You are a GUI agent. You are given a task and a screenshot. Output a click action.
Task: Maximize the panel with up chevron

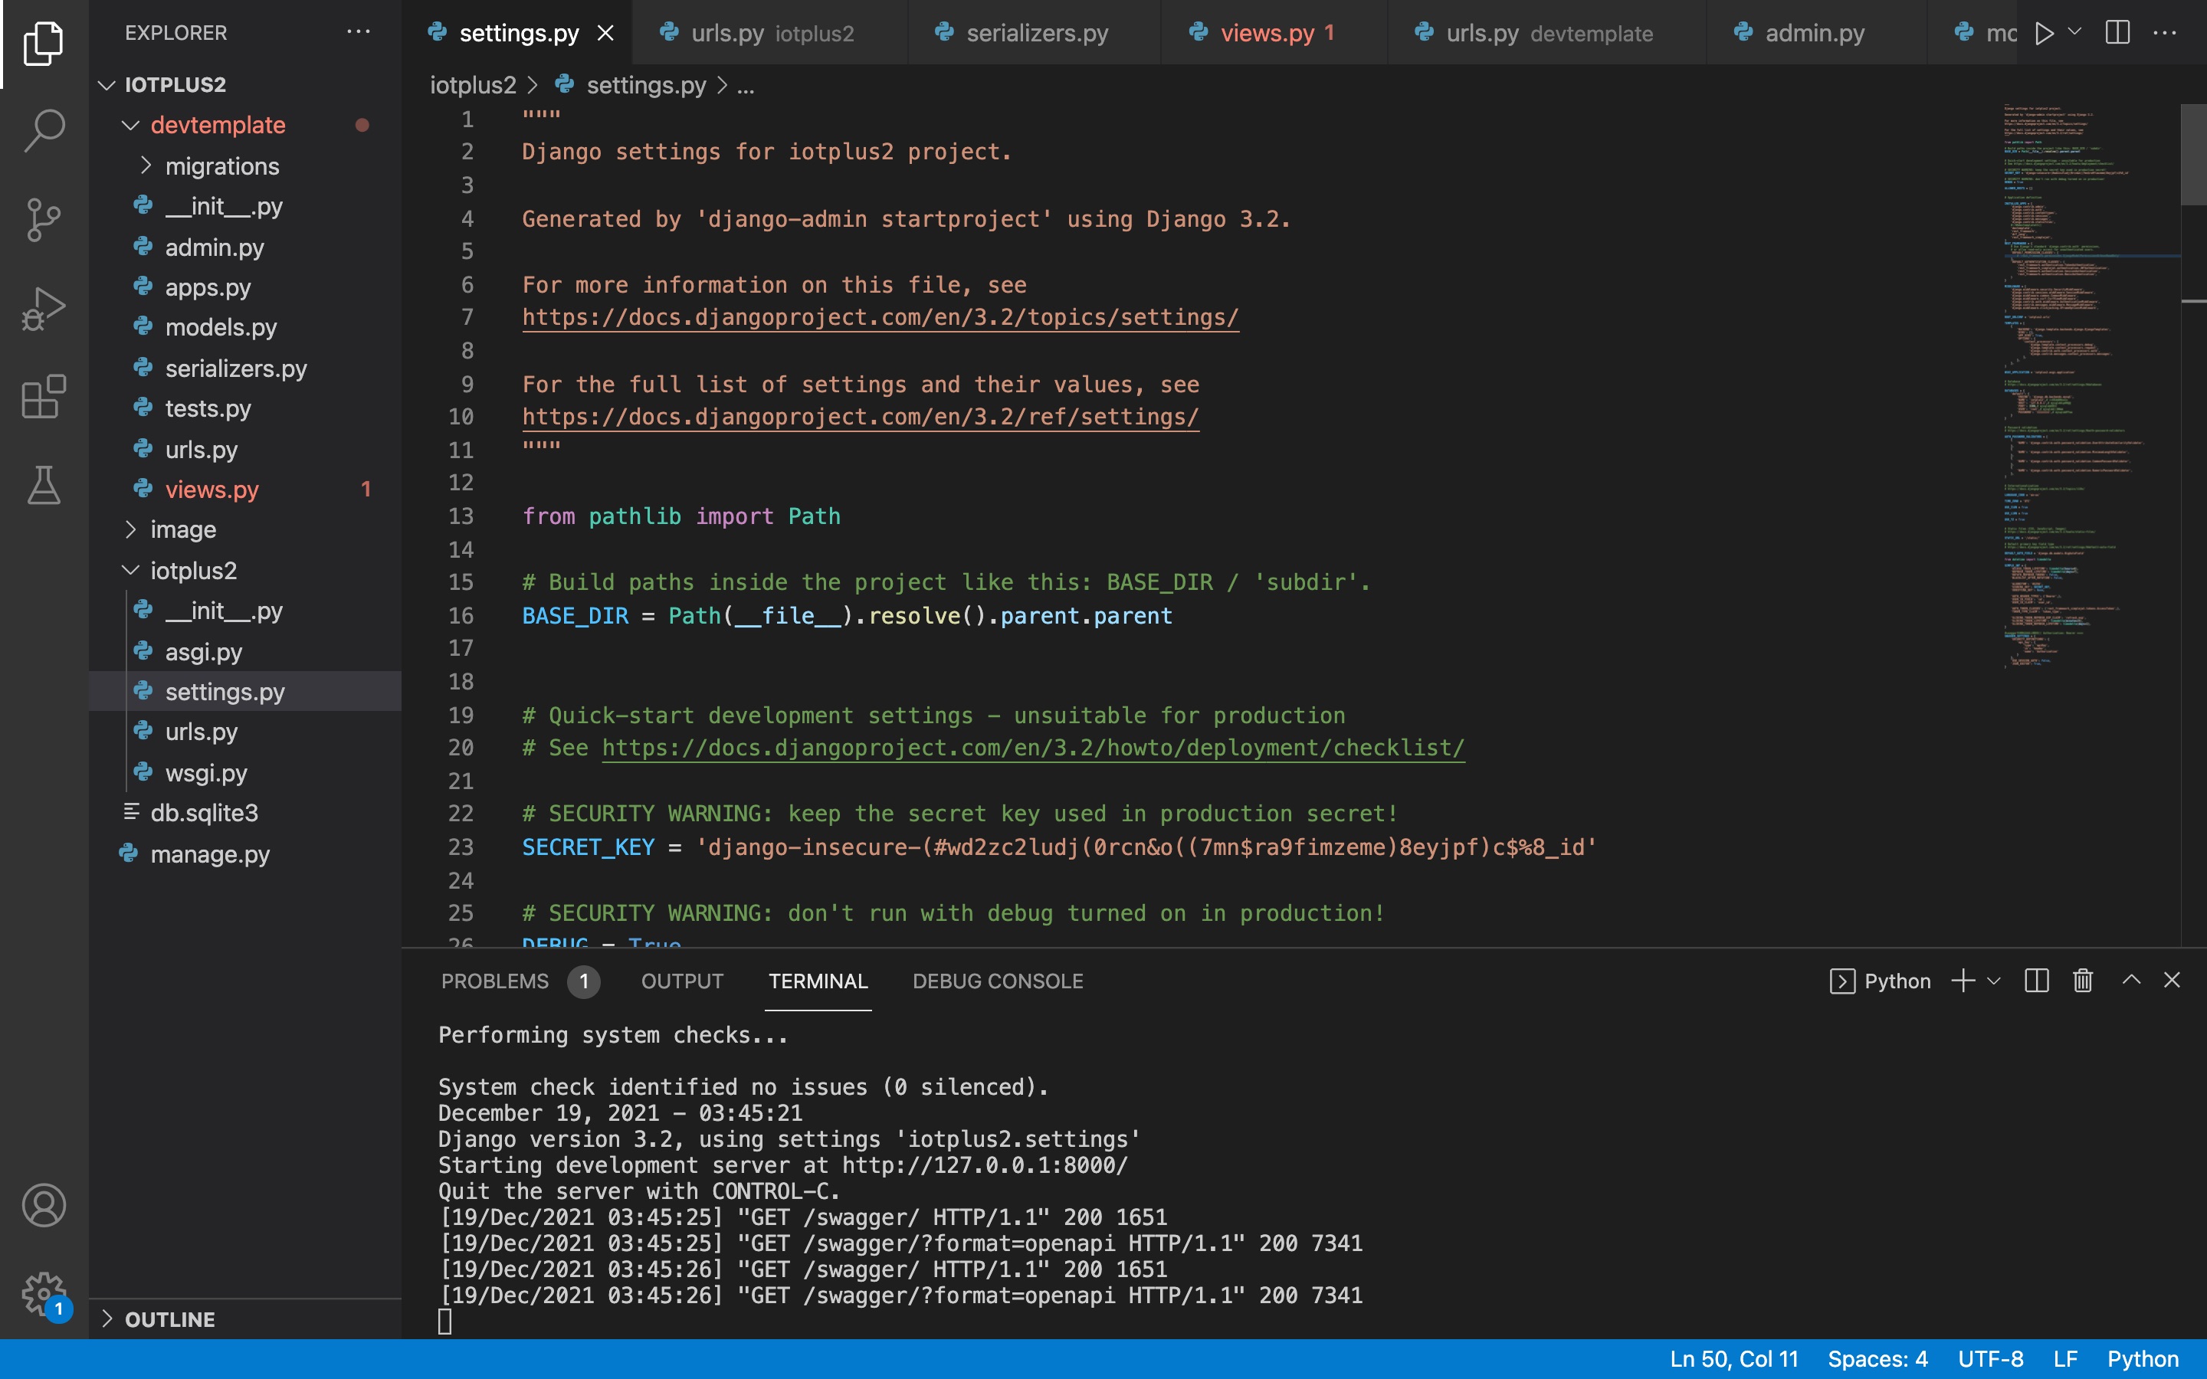pos(2131,980)
